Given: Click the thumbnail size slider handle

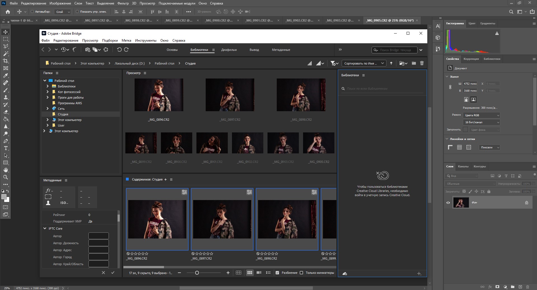Looking at the screenshot, I should (197, 273).
